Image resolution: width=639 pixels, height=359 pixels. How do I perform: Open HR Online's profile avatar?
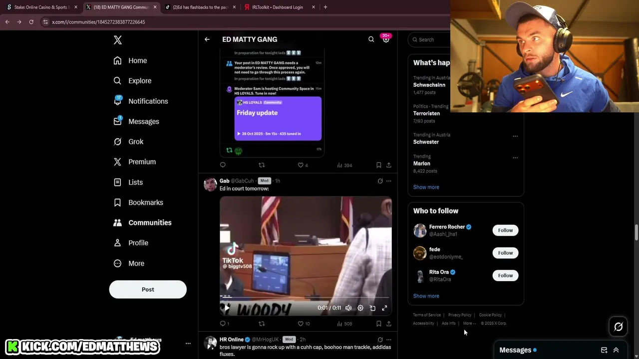[x=210, y=343]
